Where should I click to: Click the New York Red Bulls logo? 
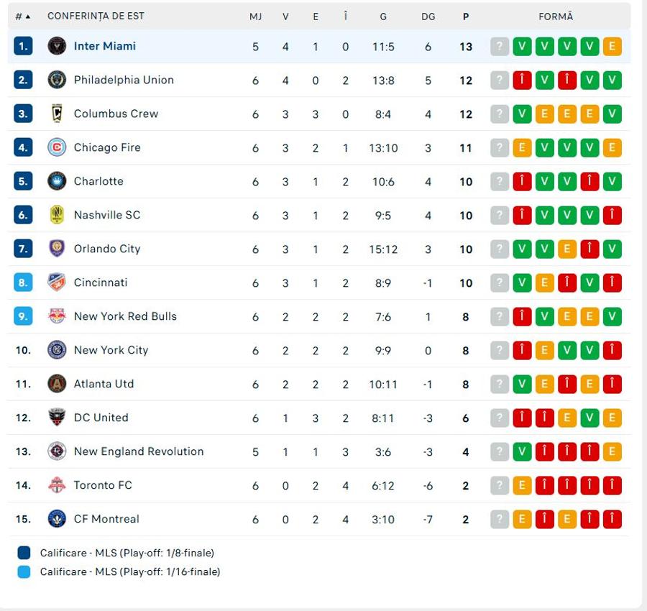(x=57, y=316)
